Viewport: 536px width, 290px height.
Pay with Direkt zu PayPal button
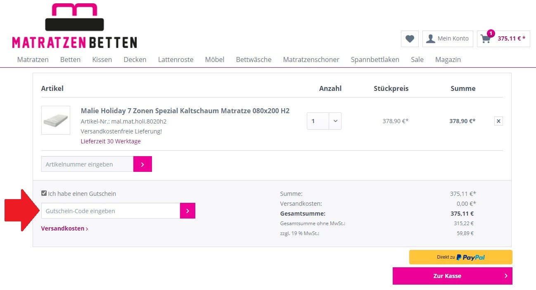coord(461,257)
